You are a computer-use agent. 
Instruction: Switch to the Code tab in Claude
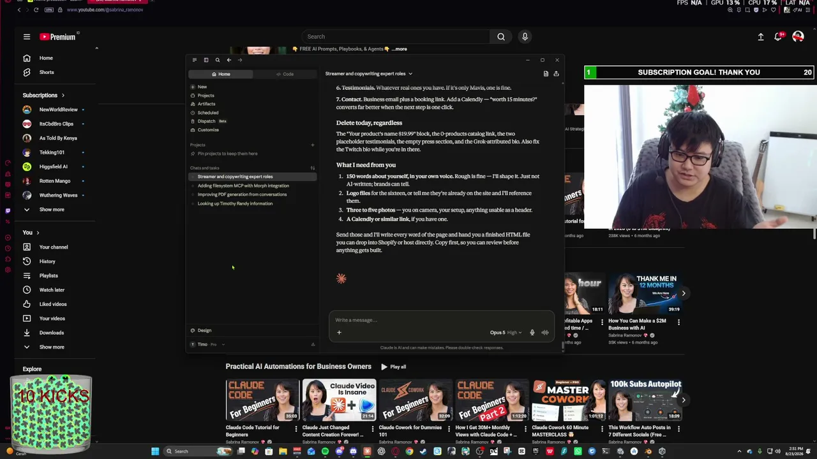point(285,74)
